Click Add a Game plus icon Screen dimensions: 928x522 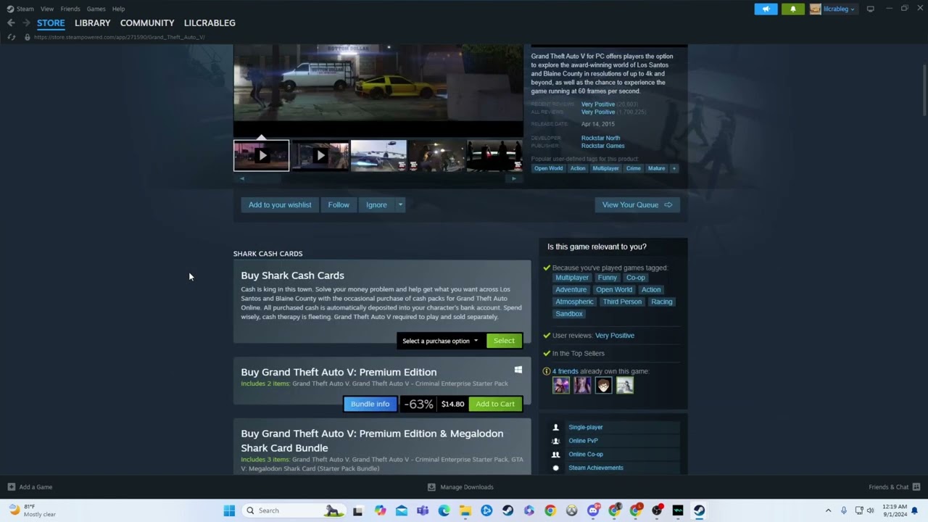click(x=11, y=487)
